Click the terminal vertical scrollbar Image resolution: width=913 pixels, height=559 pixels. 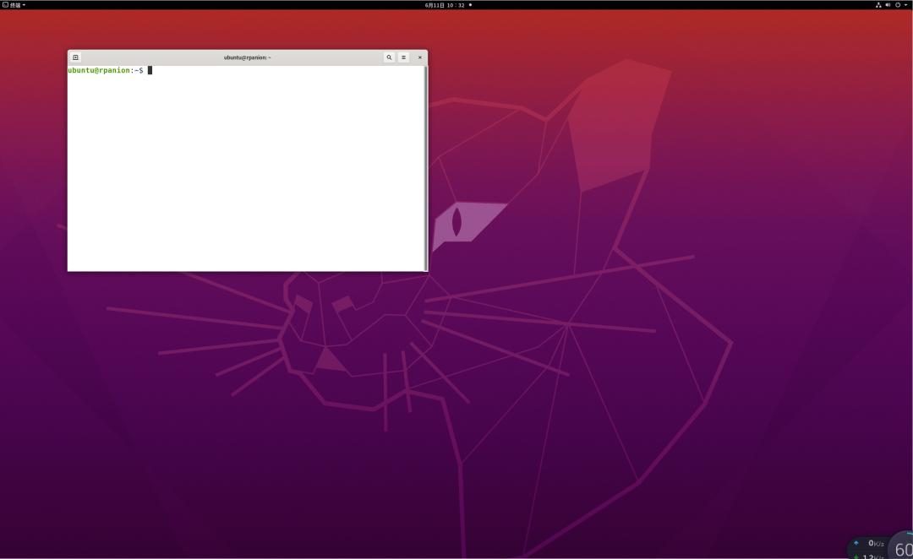pos(425,167)
